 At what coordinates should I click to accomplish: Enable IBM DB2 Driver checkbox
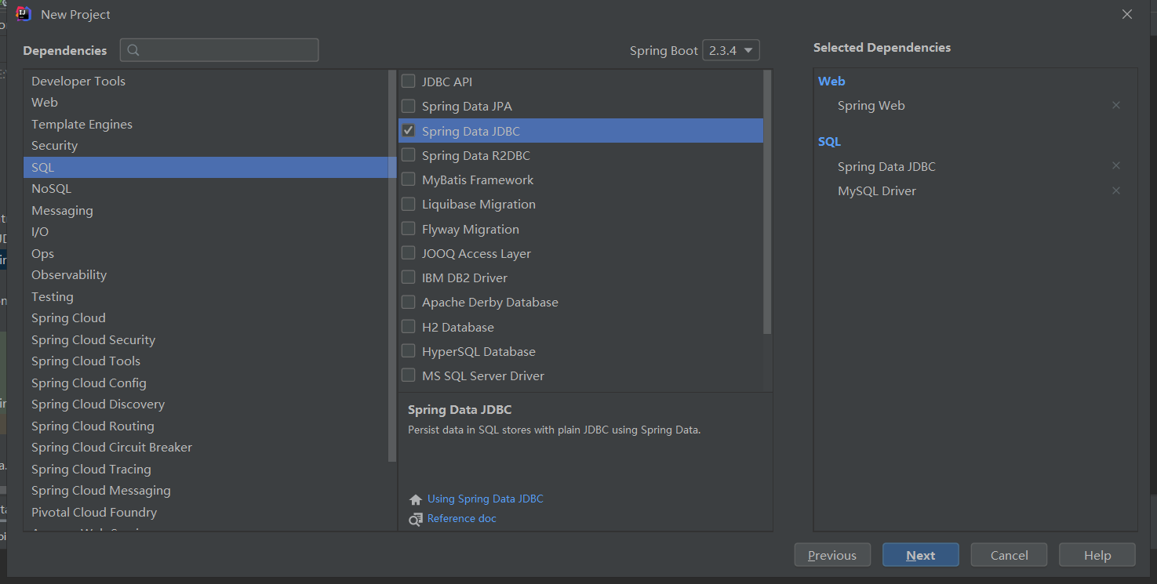tap(409, 277)
